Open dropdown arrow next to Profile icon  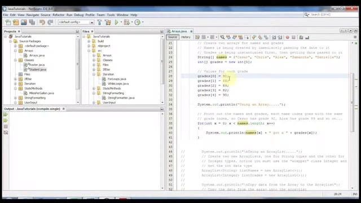pyautogui.click(x=143, y=23)
